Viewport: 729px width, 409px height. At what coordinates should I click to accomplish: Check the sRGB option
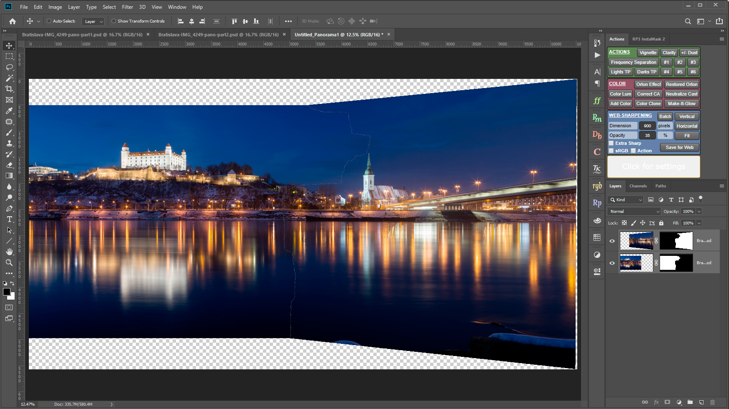coord(612,151)
